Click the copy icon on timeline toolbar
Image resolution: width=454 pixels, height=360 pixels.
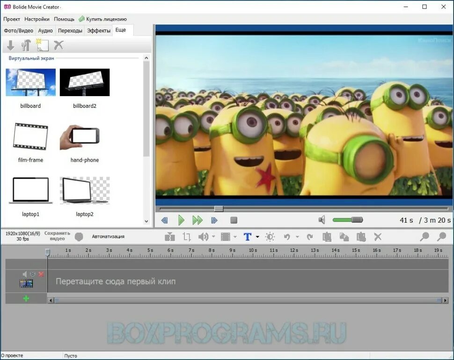(344, 237)
